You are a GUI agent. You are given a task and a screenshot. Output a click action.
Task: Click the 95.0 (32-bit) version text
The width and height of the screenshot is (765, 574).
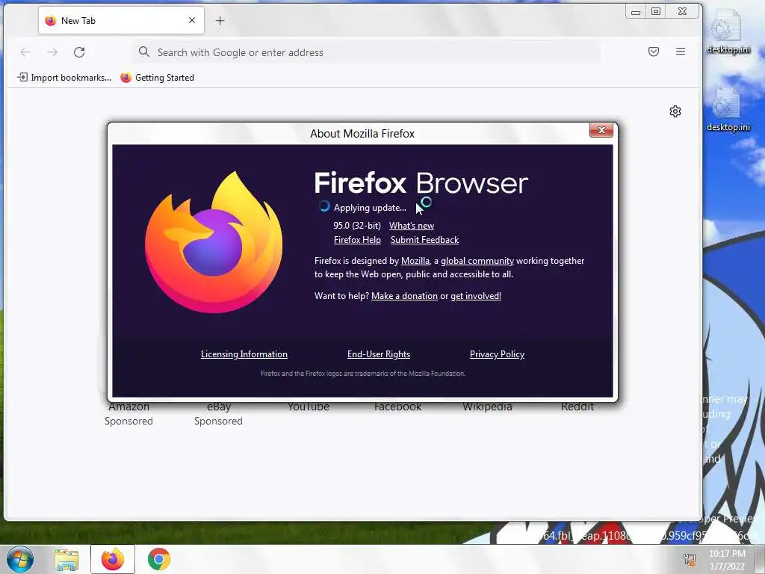[357, 226]
